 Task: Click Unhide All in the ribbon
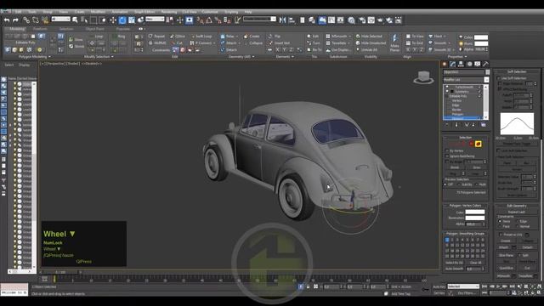tap(366, 50)
